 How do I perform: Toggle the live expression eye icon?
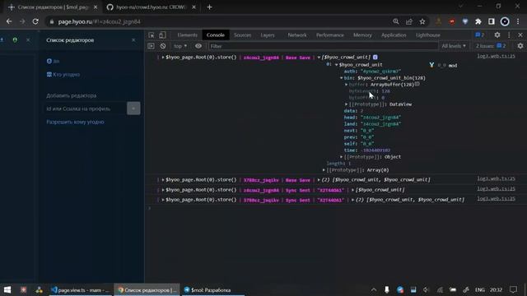pos(198,46)
